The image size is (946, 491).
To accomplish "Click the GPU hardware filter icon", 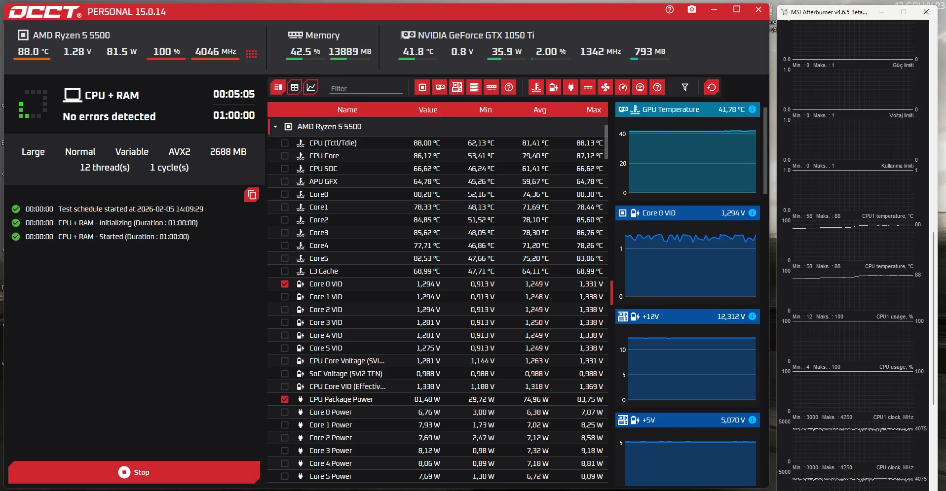I will (x=440, y=88).
